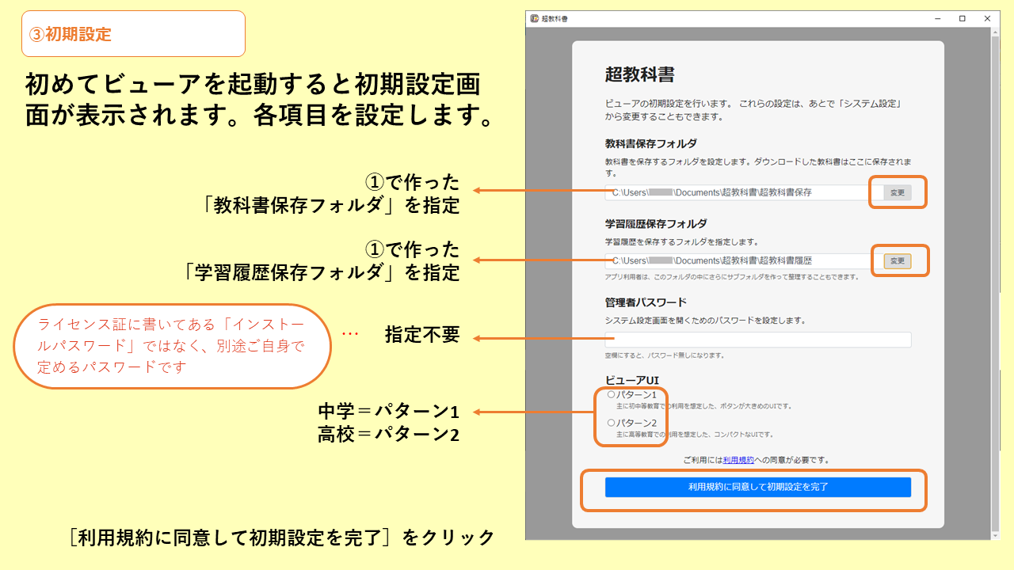Focus the 管理者パスワード input field

pos(758,340)
